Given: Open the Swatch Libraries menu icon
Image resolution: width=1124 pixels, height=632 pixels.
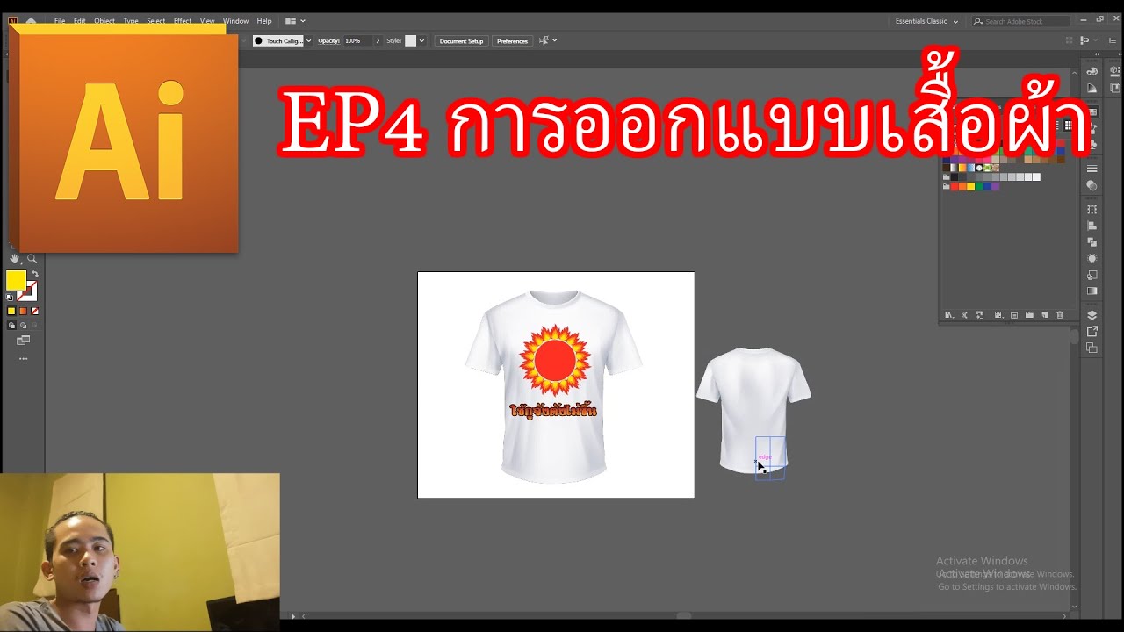Looking at the screenshot, I should tap(949, 315).
